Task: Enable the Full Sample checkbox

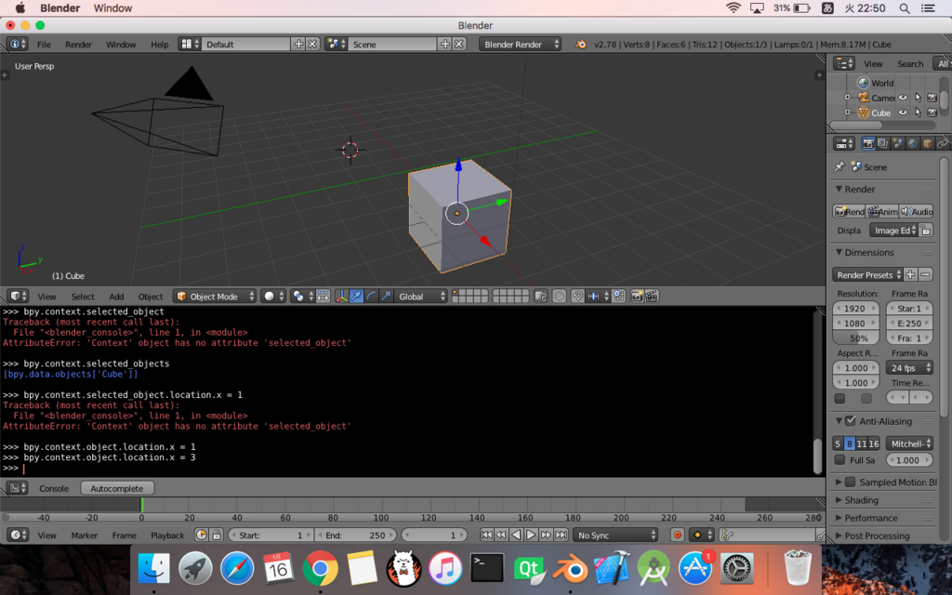Action: pos(840,460)
